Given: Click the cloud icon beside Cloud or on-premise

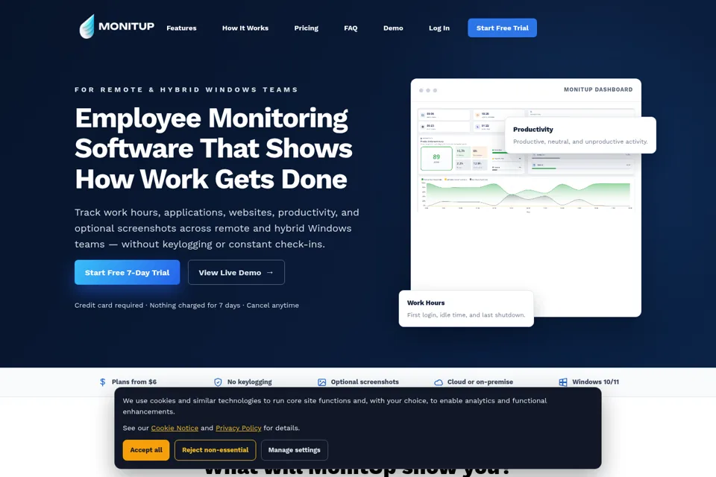Looking at the screenshot, I should click(x=439, y=382).
